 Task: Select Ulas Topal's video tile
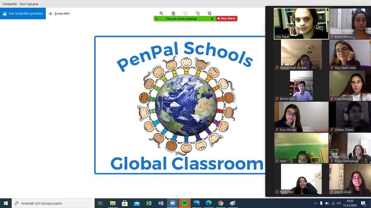click(301, 23)
